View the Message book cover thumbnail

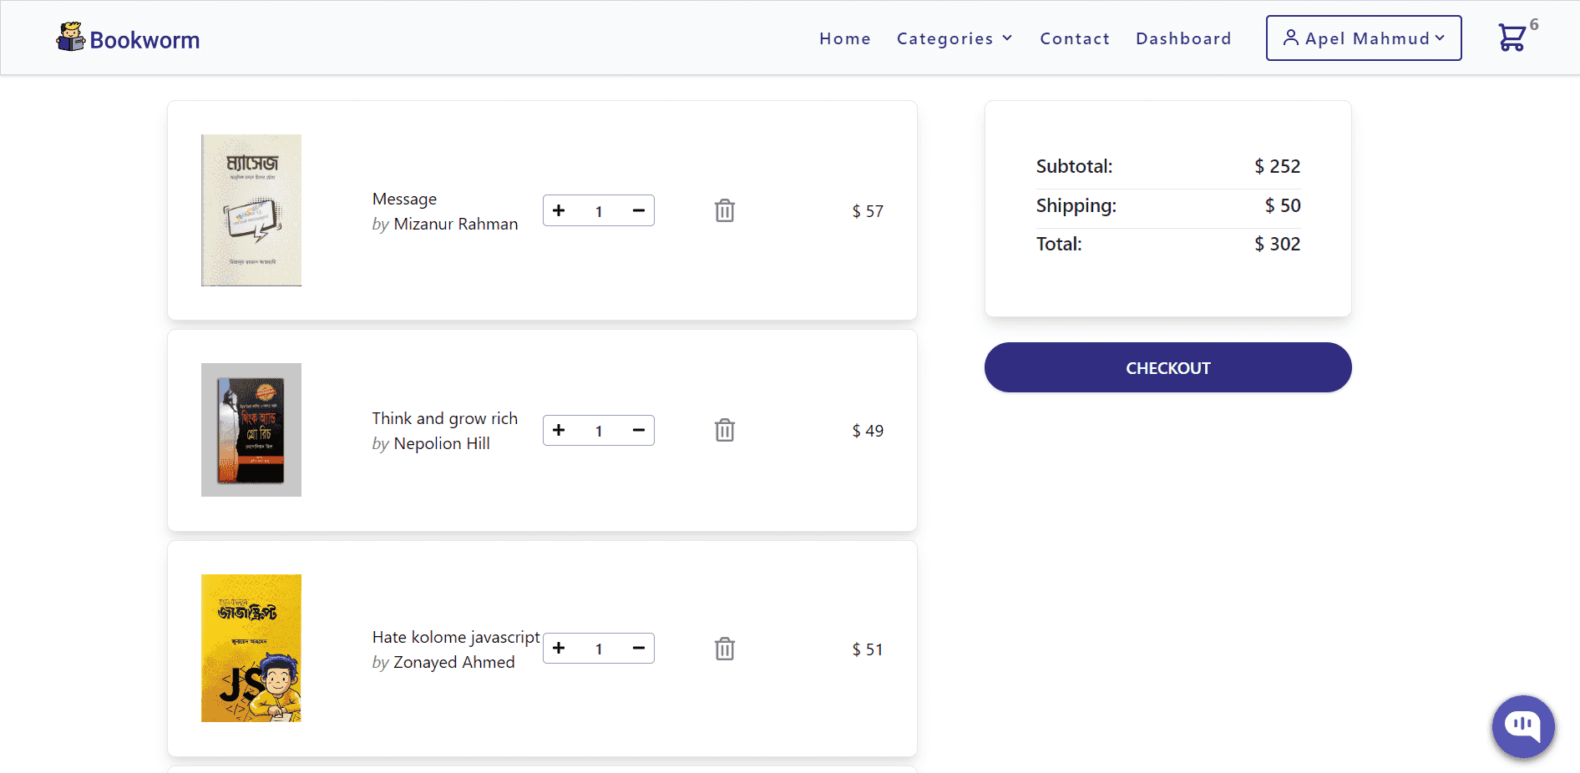[251, 210]
